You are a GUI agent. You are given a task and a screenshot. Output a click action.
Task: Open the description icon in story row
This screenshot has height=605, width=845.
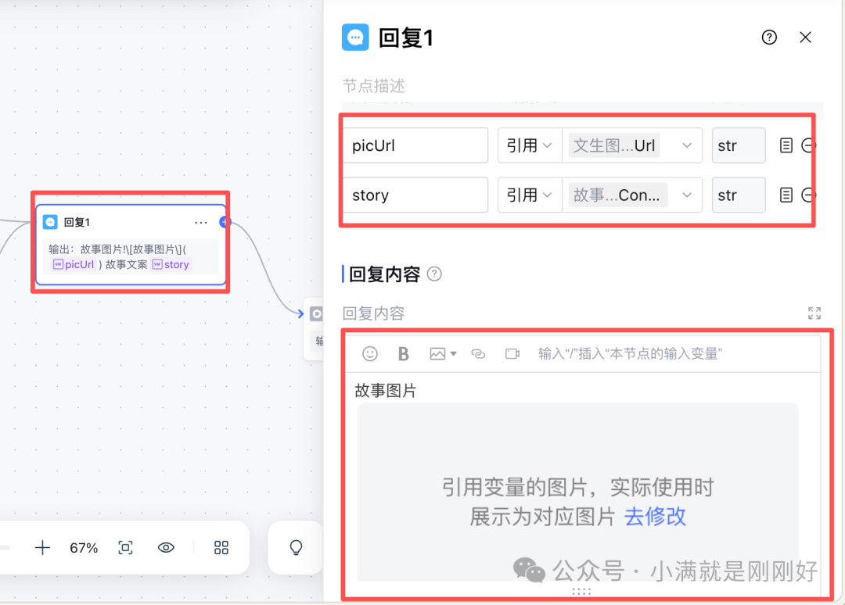(786, 195)
